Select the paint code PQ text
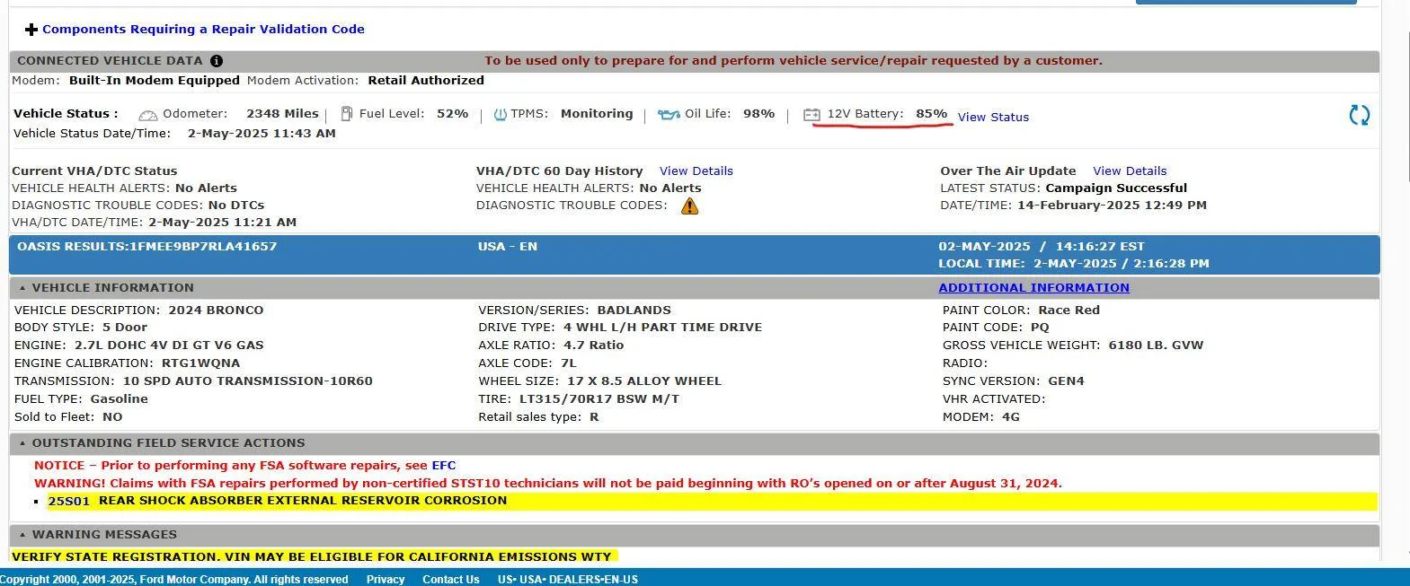The width and height of the screenshot is (1410, 586). pos(1040,327)
